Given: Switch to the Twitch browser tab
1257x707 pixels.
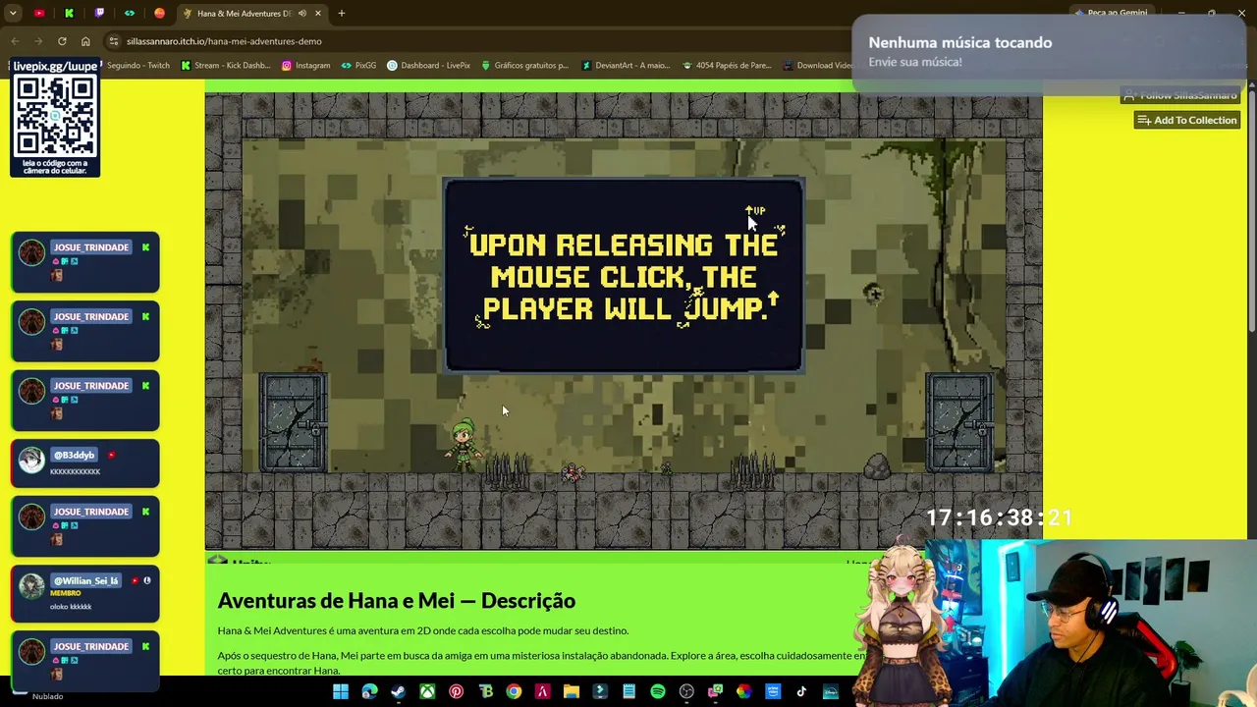Looking at the screenshot, I should 99,14.
